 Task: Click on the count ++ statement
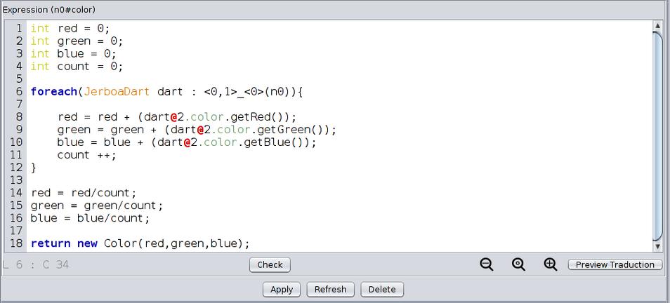[x=87, y=155]
